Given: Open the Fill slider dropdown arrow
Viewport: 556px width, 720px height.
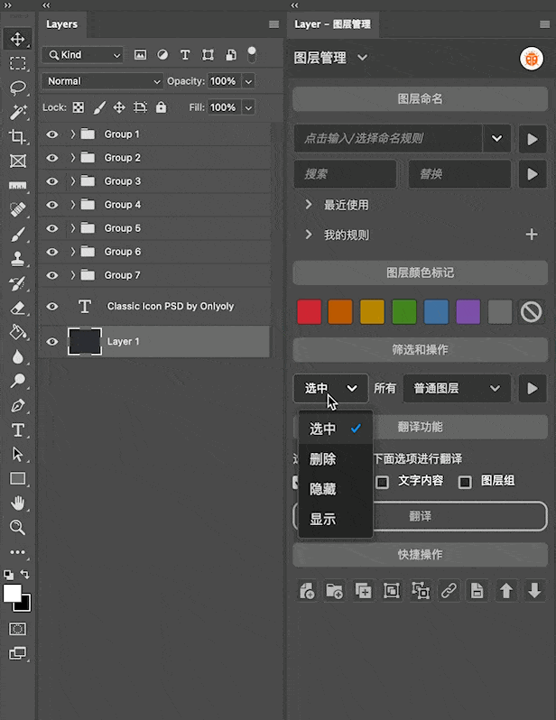Looking at the screenshot, I should 248,108.
